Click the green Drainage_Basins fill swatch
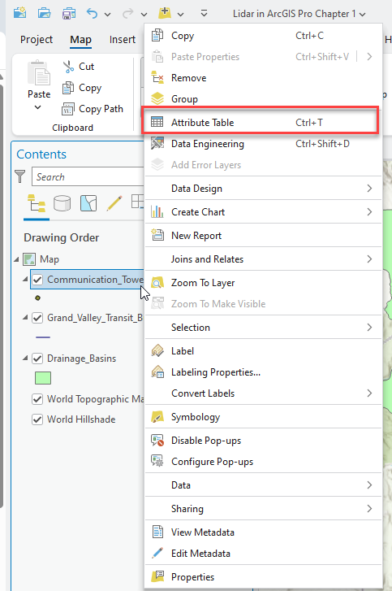This screenshot has width=392, height=591. [x=43, y=378]
